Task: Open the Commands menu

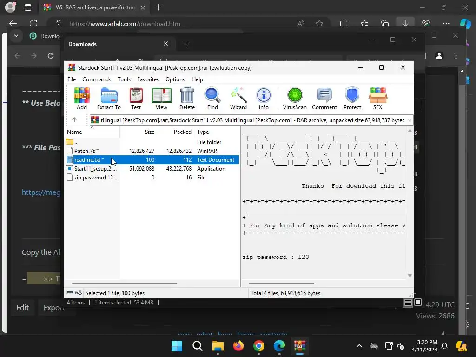Action: click(x=97, y=79)
